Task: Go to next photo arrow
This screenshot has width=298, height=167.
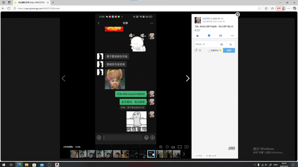Action: [188, 78]
